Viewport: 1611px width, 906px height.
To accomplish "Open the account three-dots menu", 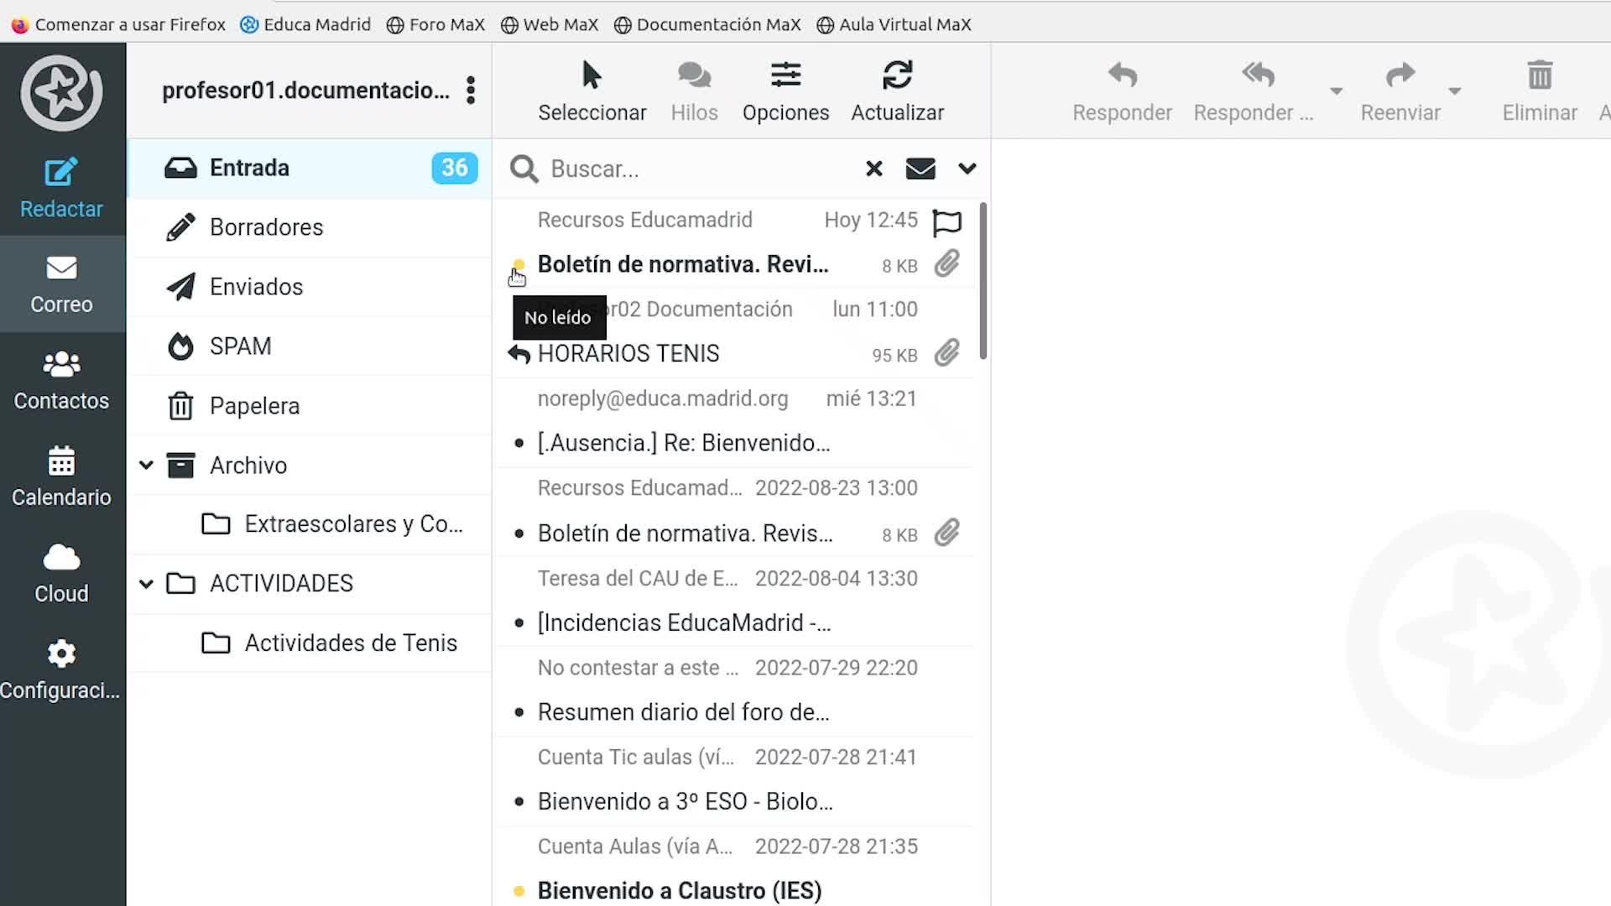I will [471, 91].
